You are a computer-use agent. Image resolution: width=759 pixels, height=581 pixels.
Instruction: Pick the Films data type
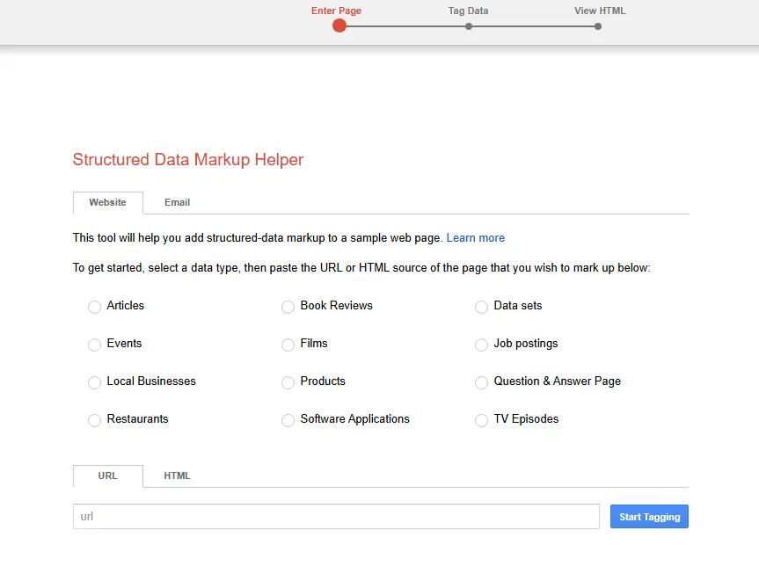click(x=288, y=345)
